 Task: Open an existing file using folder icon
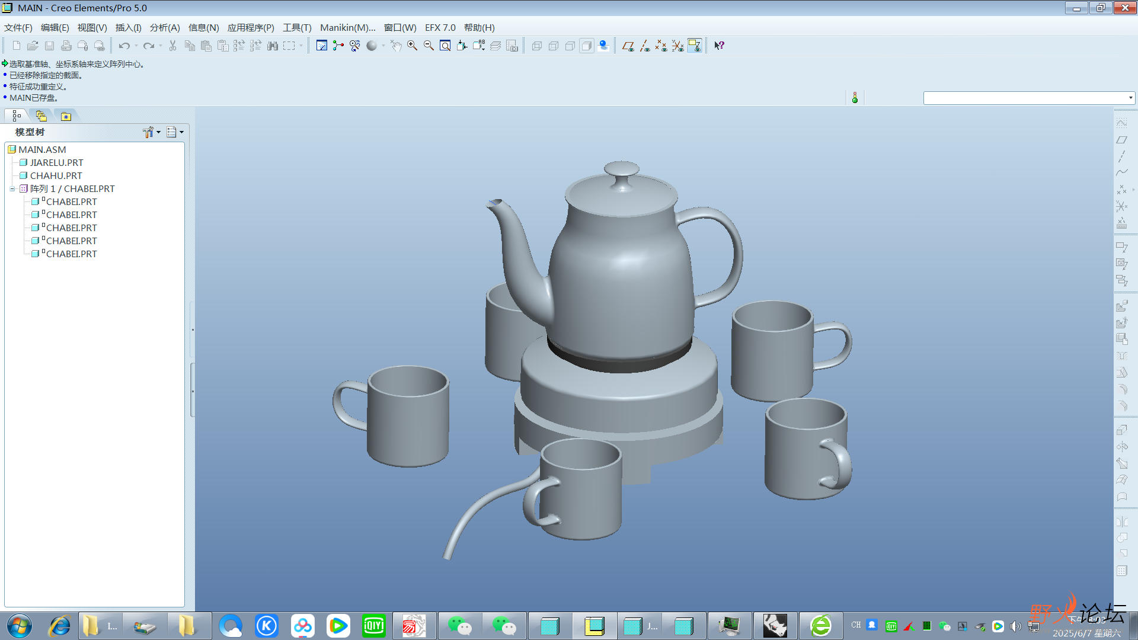tap(33, 46)
